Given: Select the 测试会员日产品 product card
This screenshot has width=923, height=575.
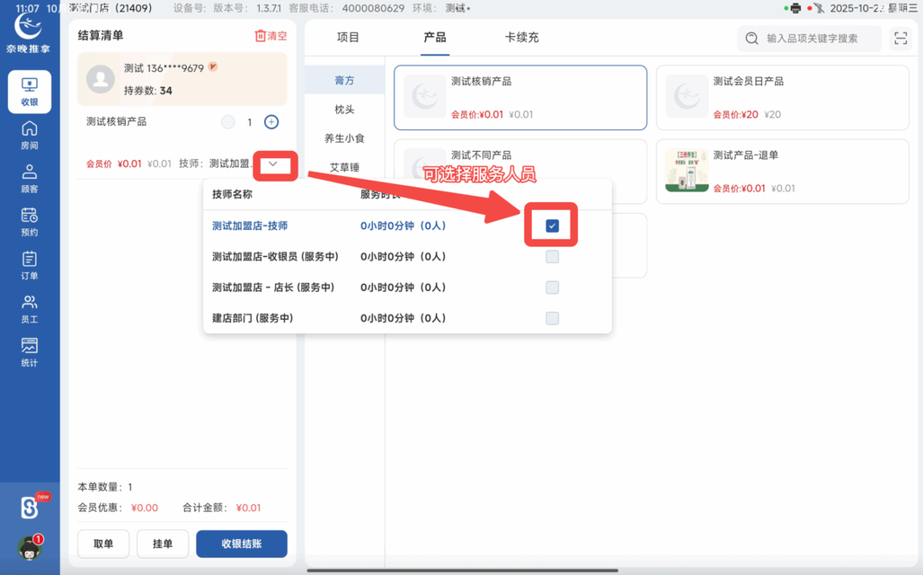Looking at the screenshot, I should [x=782, y=97].
